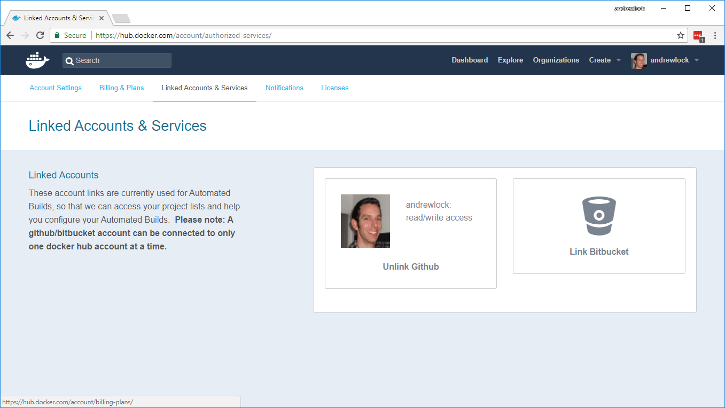Image resolution: width=725 pixels, height=408 pixels.
Task: Minimize the browser window
Action: (664, 9)
